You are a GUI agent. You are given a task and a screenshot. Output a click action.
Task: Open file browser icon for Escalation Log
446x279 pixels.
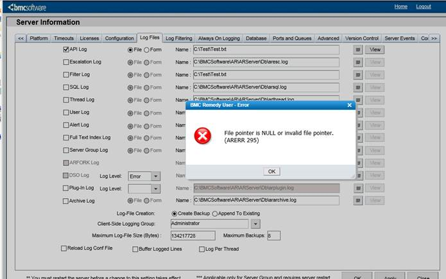coord(358,62)
